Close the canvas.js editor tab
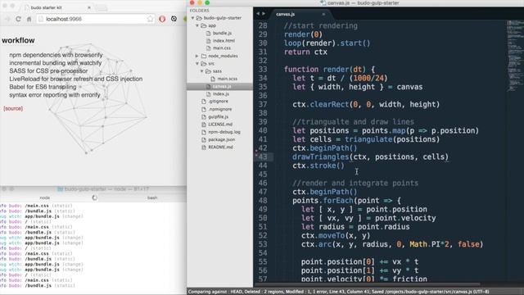Viewport: 524px width, 295px height. (x=323, y=14)
